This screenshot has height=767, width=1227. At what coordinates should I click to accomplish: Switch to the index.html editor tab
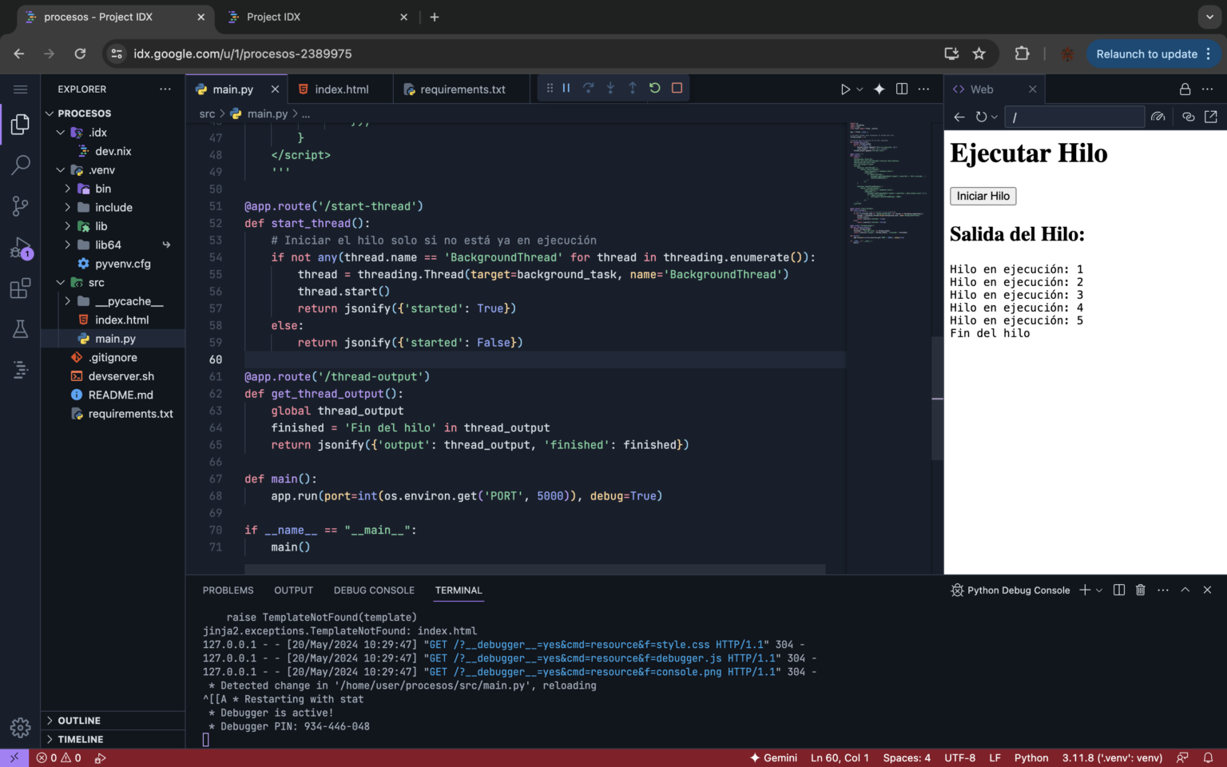(x=341, y=89)
